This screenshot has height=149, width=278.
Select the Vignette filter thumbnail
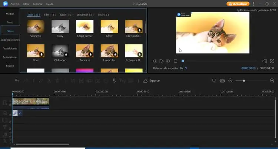36,27
